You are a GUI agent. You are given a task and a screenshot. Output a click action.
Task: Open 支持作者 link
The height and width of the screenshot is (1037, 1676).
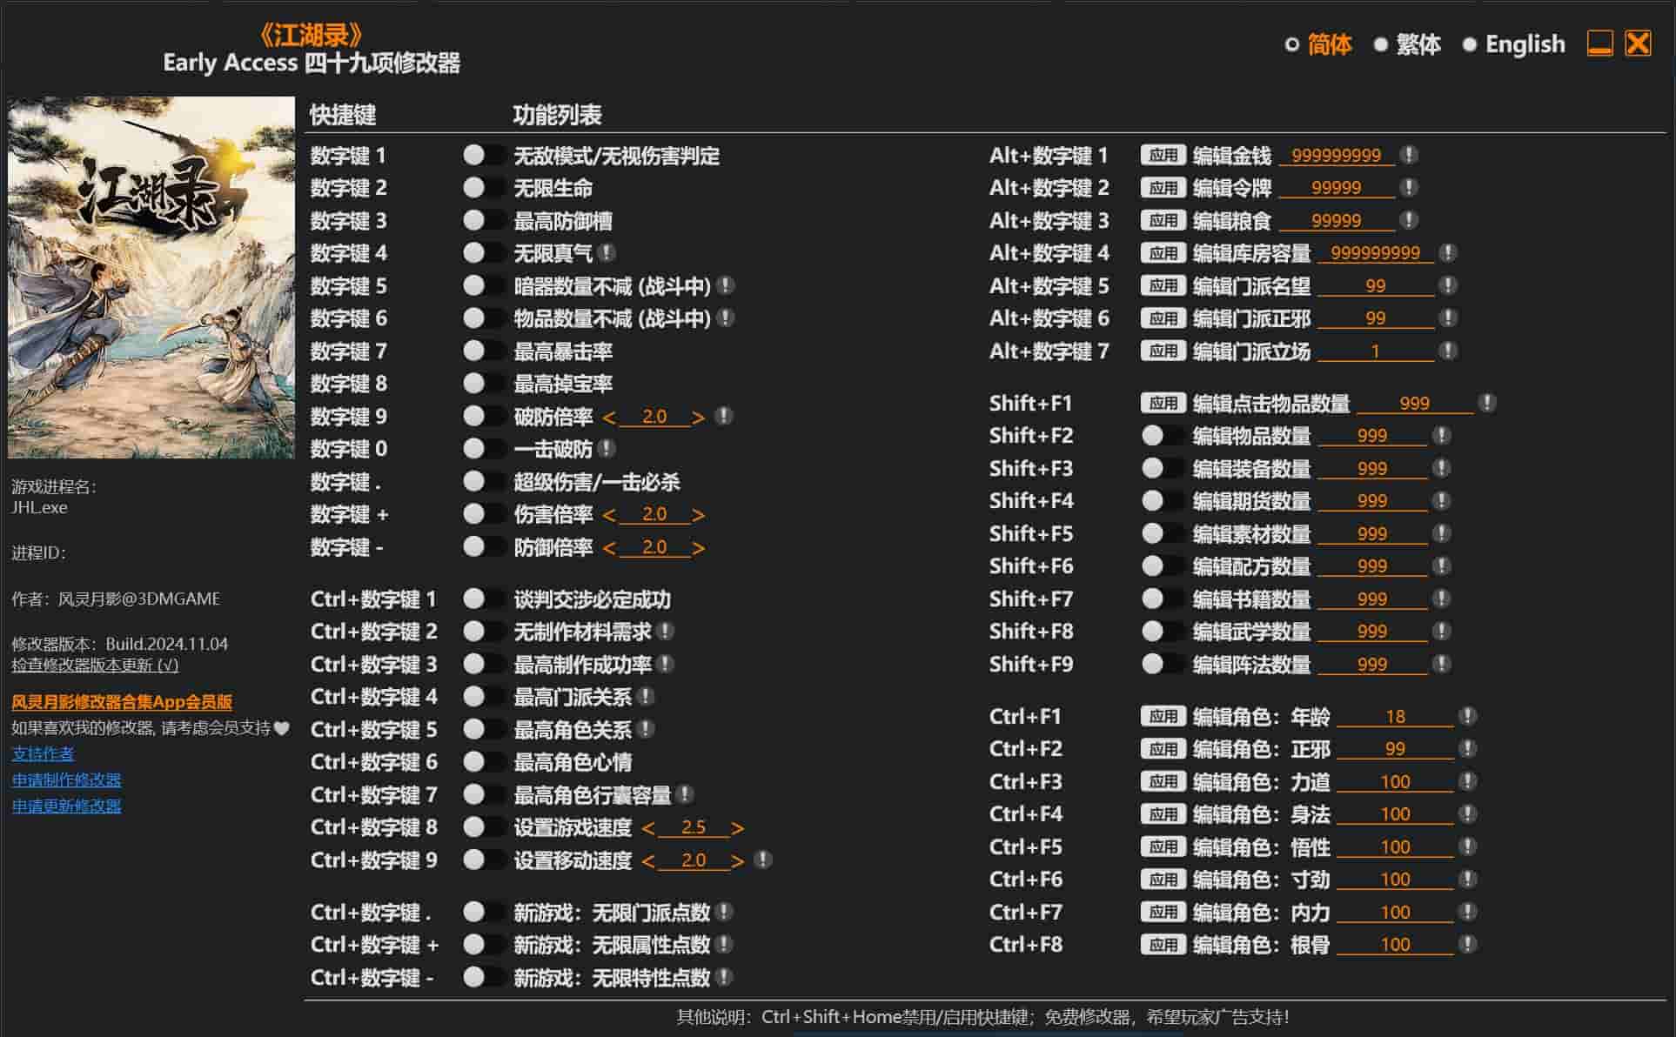[43, 753]
